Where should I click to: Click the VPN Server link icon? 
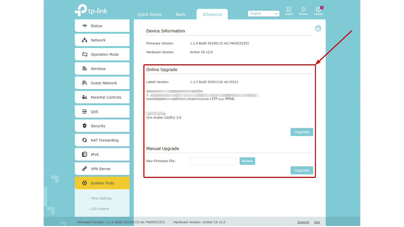click(85, 169)
